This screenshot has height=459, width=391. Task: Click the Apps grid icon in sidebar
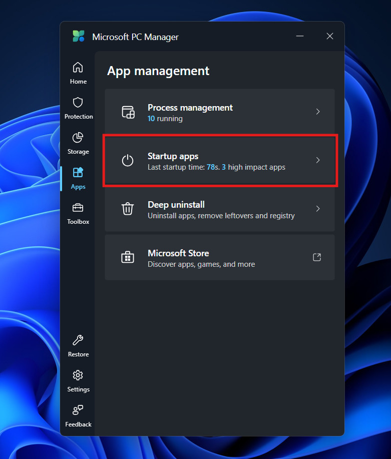coord(78,173)
